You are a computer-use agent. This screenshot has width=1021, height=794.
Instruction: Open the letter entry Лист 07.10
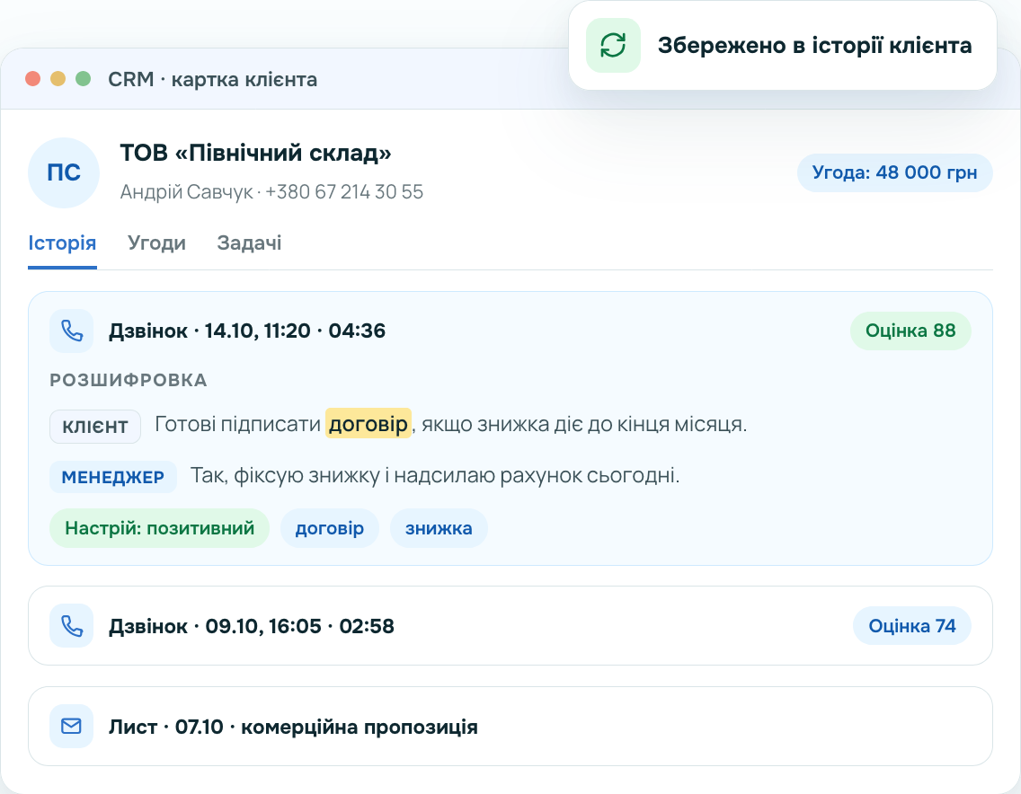pyautogui.click(x=511, y=727)
